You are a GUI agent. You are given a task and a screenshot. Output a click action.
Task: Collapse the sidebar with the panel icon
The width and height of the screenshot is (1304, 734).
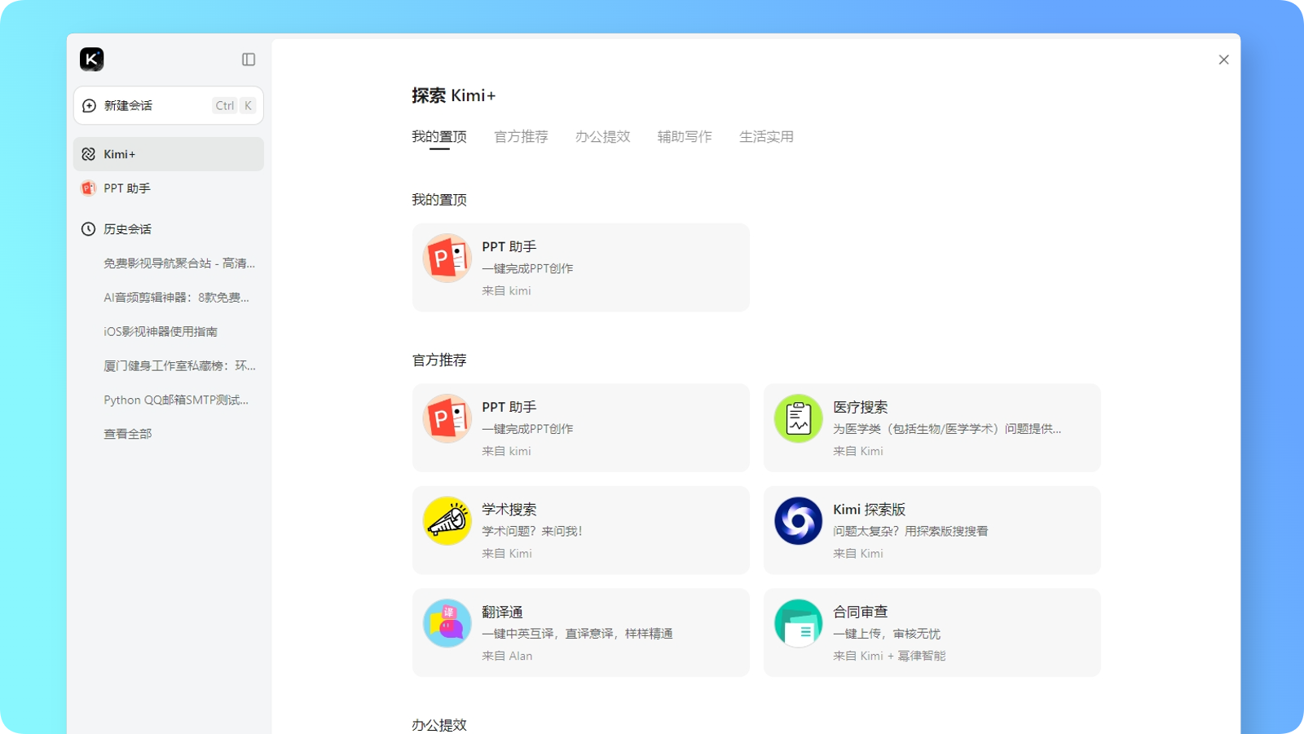click(x=249, y=60)
